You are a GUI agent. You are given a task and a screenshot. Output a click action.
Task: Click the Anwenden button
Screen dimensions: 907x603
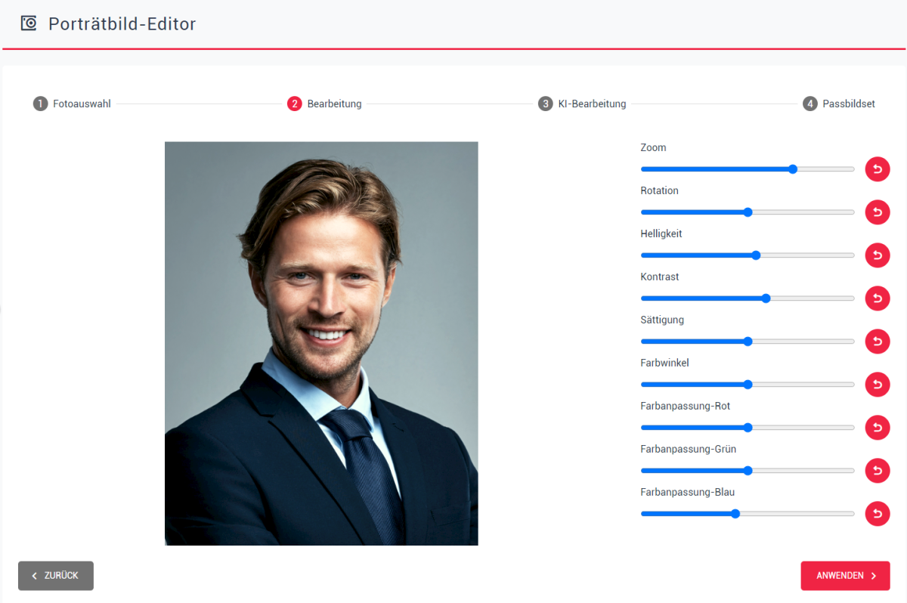tap(846, 576)
